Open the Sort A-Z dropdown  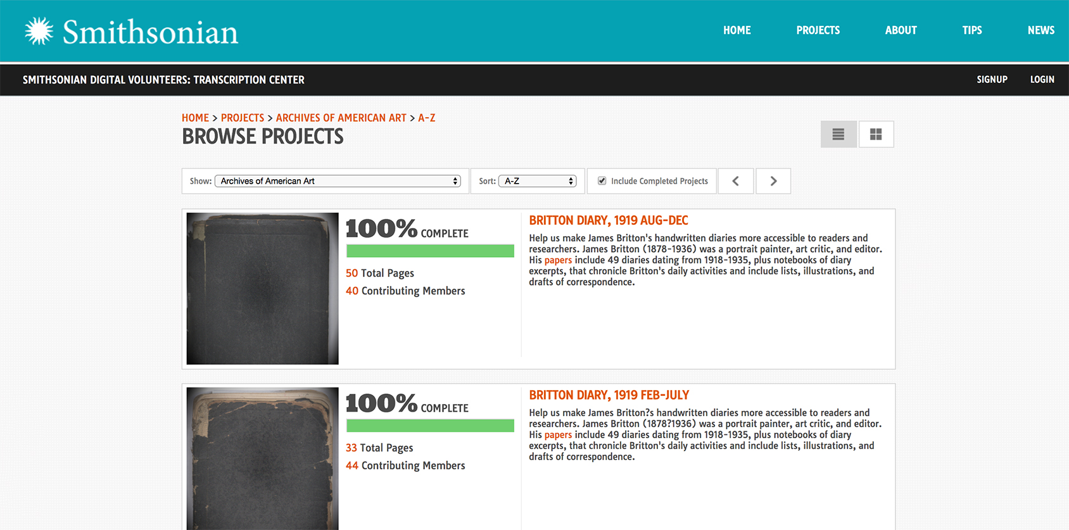(537, 181)
